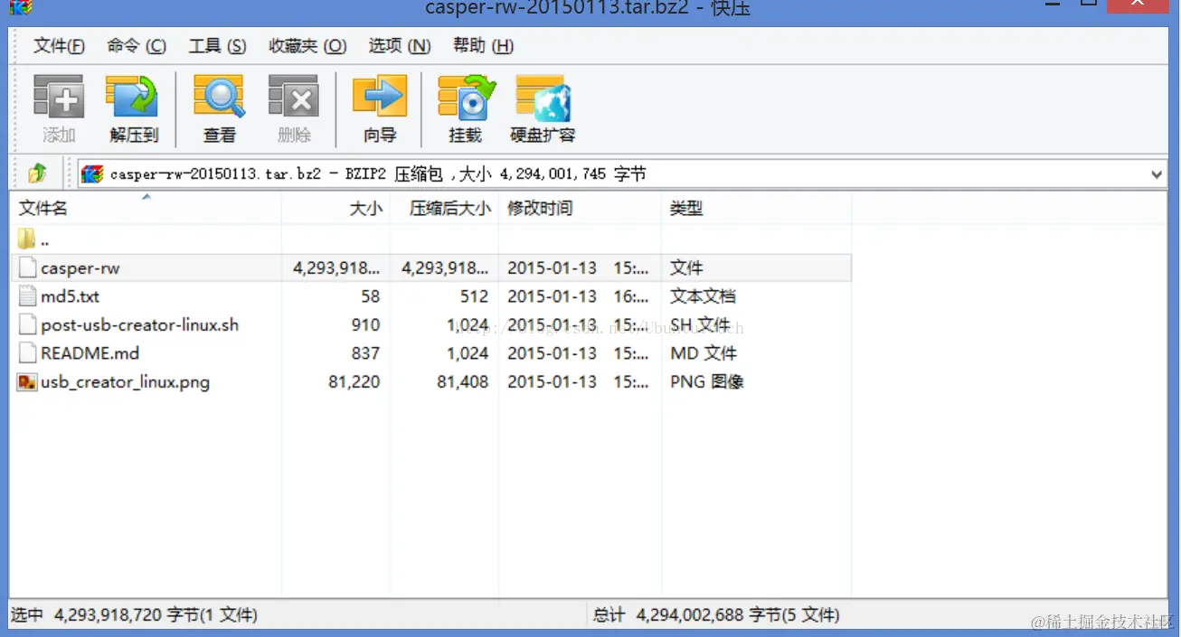Image resolution: width=1181 pixels, height=637 pixels.
Task: Click the post-usb-creator-linux.sh file icon
Action: point(27,324)
